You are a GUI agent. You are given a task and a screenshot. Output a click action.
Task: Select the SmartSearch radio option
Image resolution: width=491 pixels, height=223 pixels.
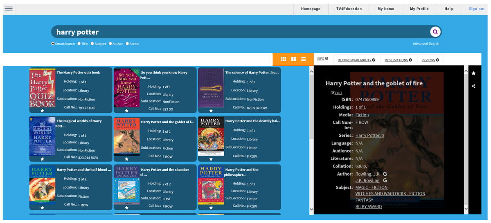point(53,44)
